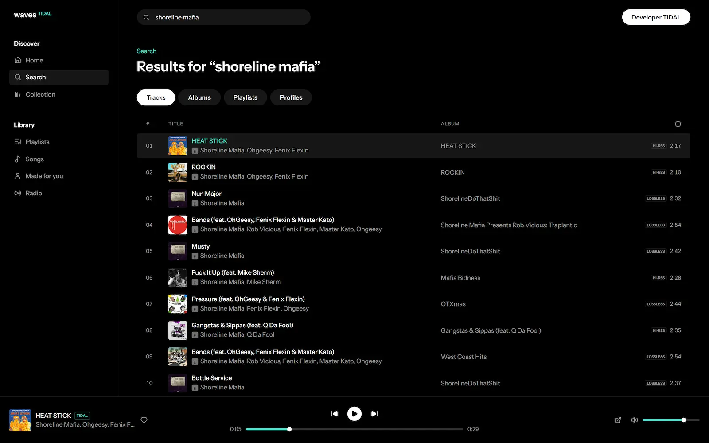The height and width of the screenshot is (443, 709).
Task: Click the play button in player bar
Action: [x=354, y=414]
